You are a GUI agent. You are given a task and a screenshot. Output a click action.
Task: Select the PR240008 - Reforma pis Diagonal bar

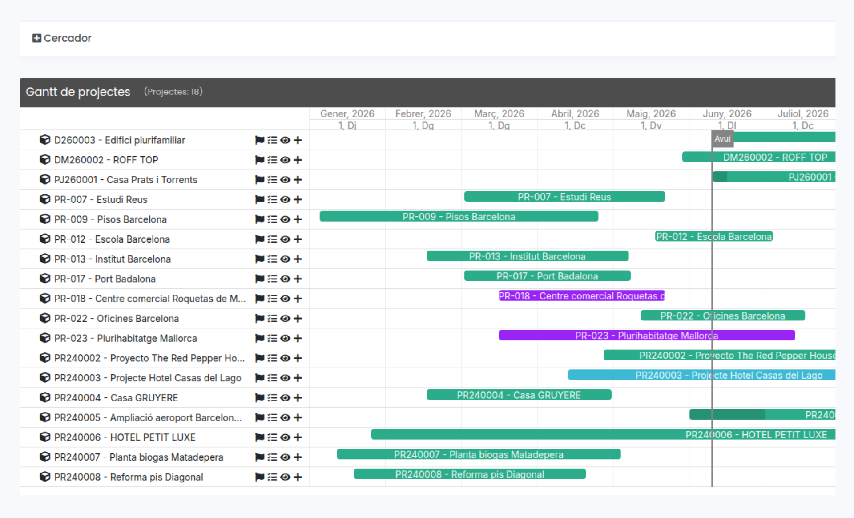pos(470,474)
